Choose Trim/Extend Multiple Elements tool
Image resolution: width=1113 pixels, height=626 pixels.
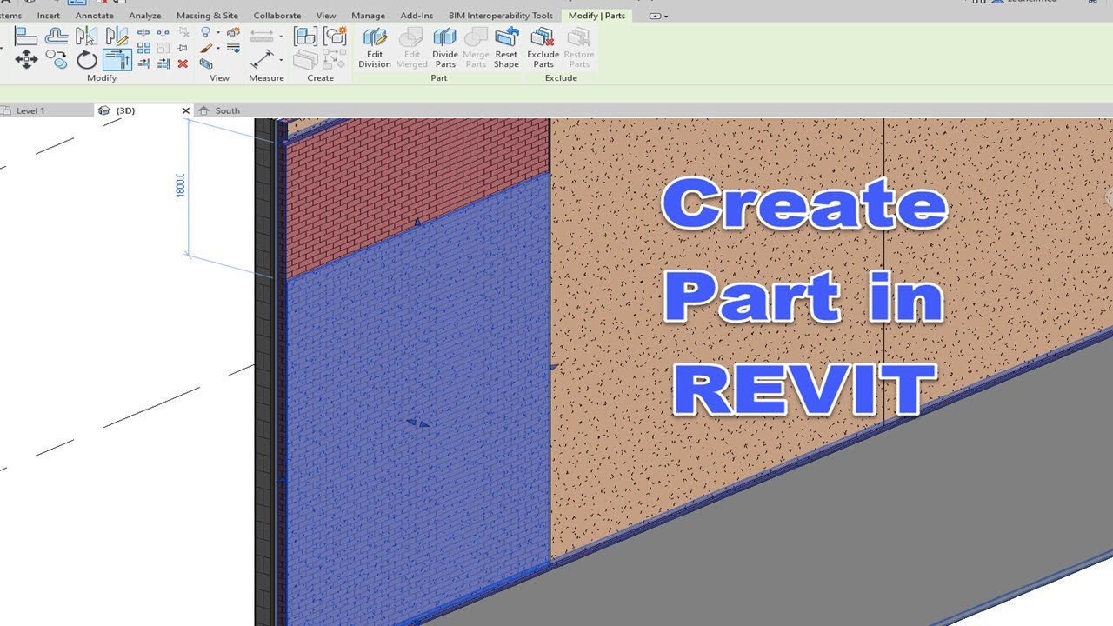163,63
